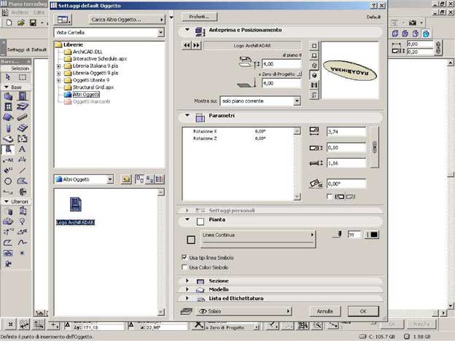Screen dimensions: 455x341
Task: Enable Usa Colori Simbolo checkbox
Action: 184,267
